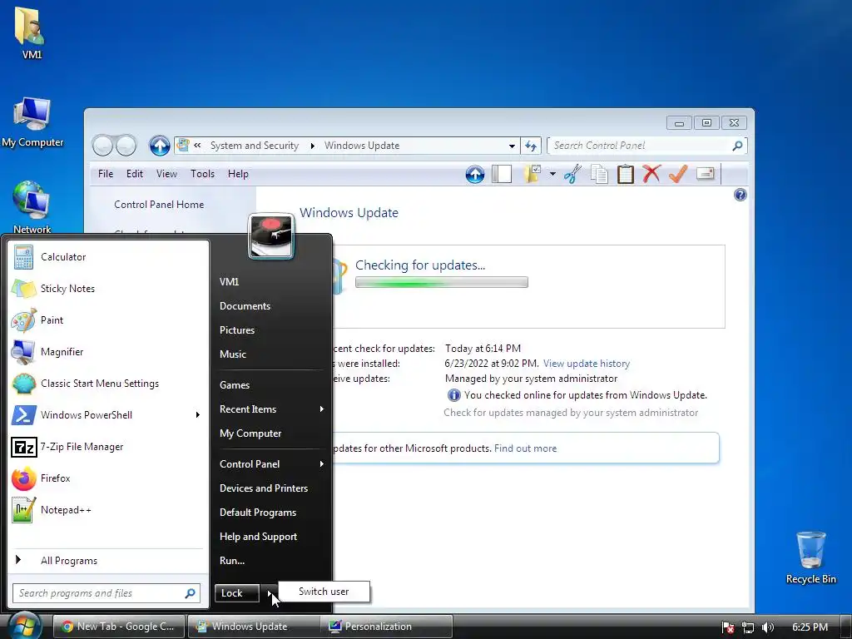Open the File menu
This screenshot has width=852, height=639.
pyautogui.click(x=106, y=174)
